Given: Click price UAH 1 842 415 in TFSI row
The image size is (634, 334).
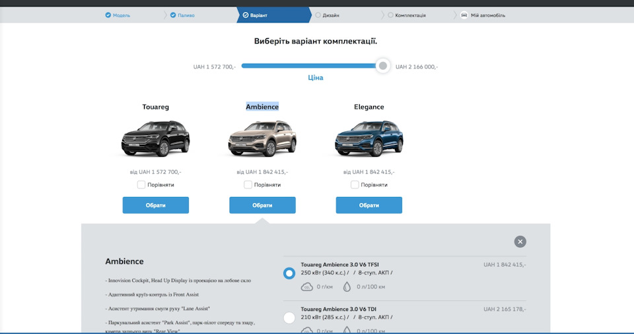Looking at the screenshot, I should pyautogui.click(x=505, y=265).
